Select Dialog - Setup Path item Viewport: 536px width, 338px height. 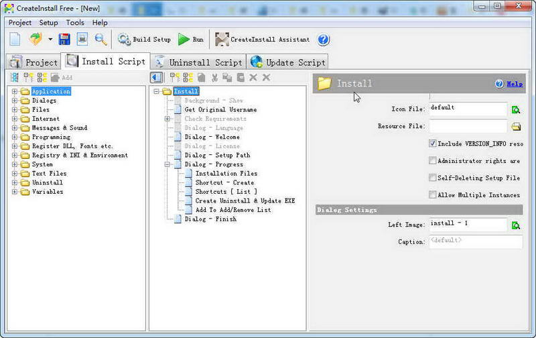tap(217, 155)
